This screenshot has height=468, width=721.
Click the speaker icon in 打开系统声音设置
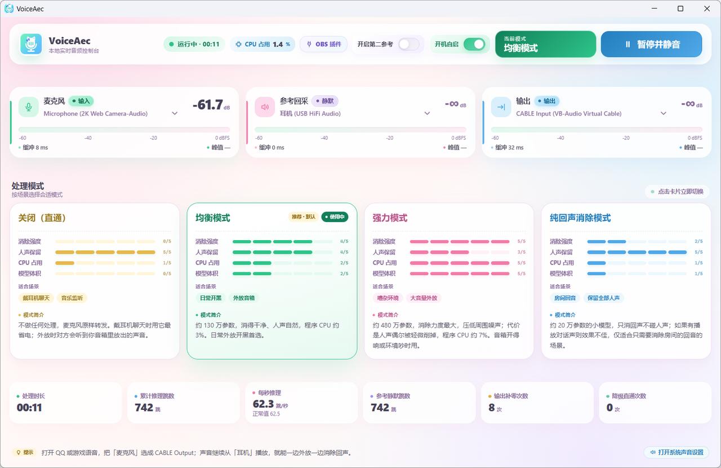(x=653, y=452)
